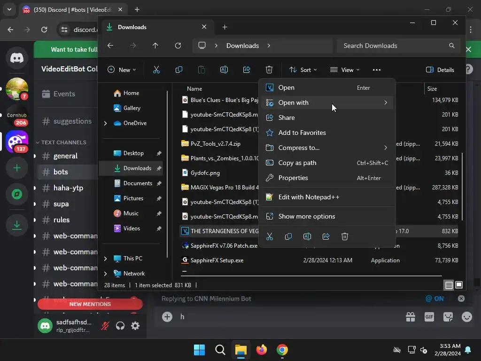Click the Cut icon in context menu

tap(269, 237)
